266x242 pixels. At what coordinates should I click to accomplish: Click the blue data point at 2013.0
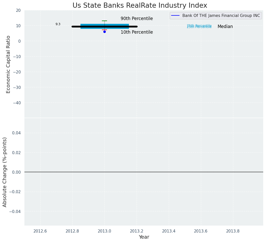104,32
